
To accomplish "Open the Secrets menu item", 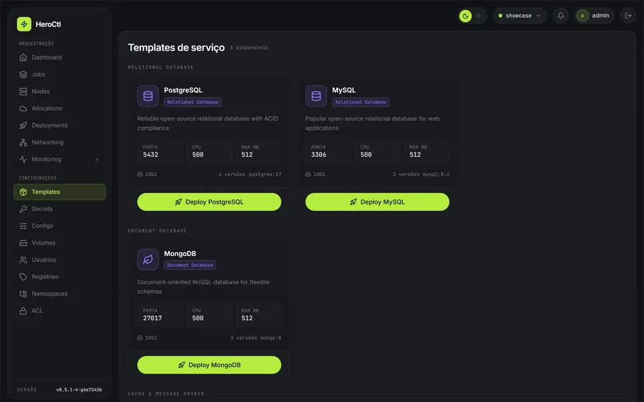I will [60, 209].
